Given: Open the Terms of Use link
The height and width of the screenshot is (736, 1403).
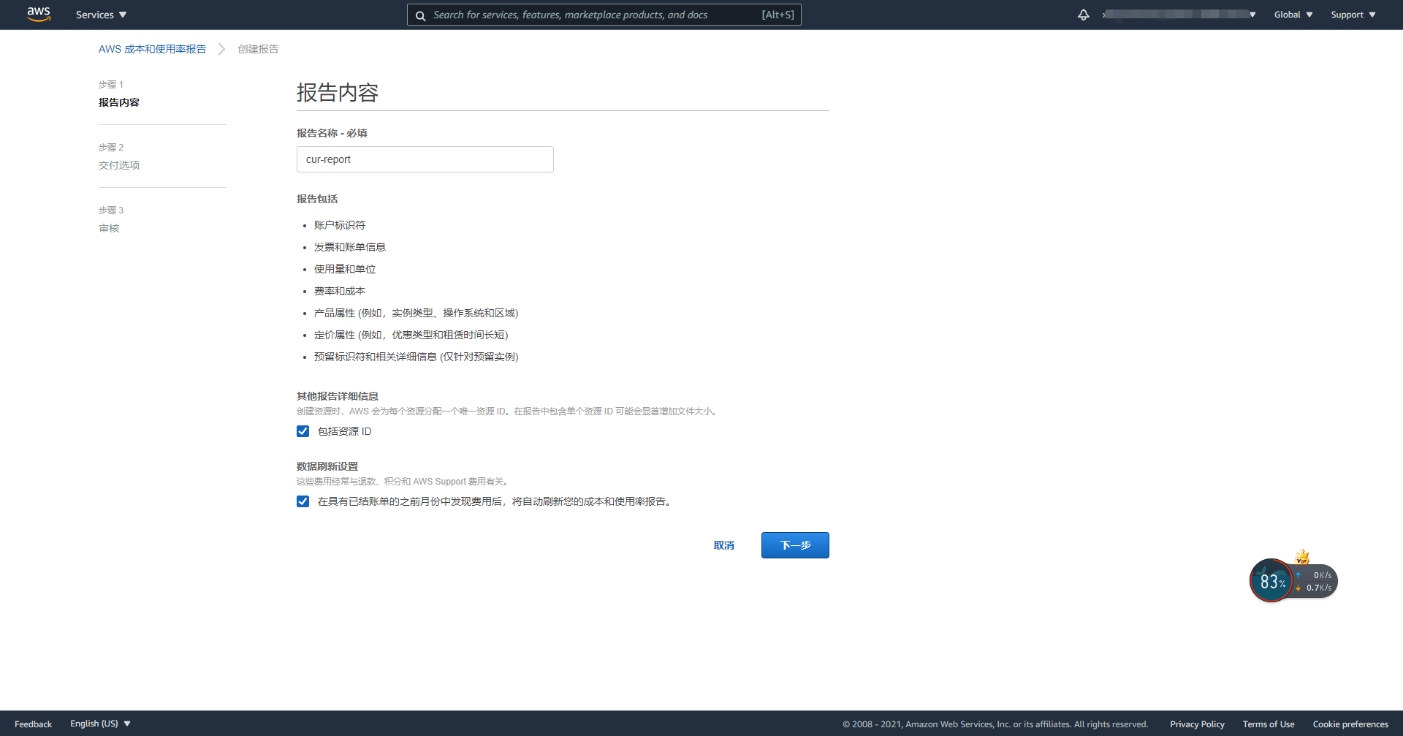Looking at the screenshot, I should tap(1269, 724).
